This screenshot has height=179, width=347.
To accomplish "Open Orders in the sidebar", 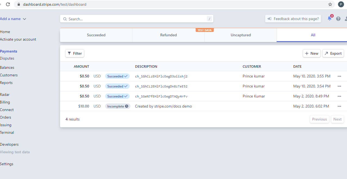I will 5,117.
